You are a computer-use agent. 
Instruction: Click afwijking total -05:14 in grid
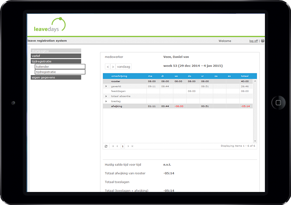[245, 106]
